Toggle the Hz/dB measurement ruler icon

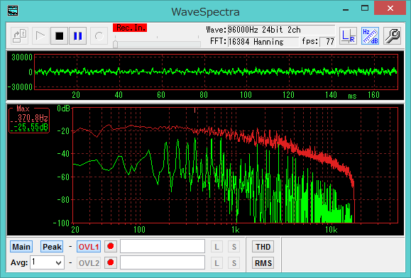pos(370,36)
